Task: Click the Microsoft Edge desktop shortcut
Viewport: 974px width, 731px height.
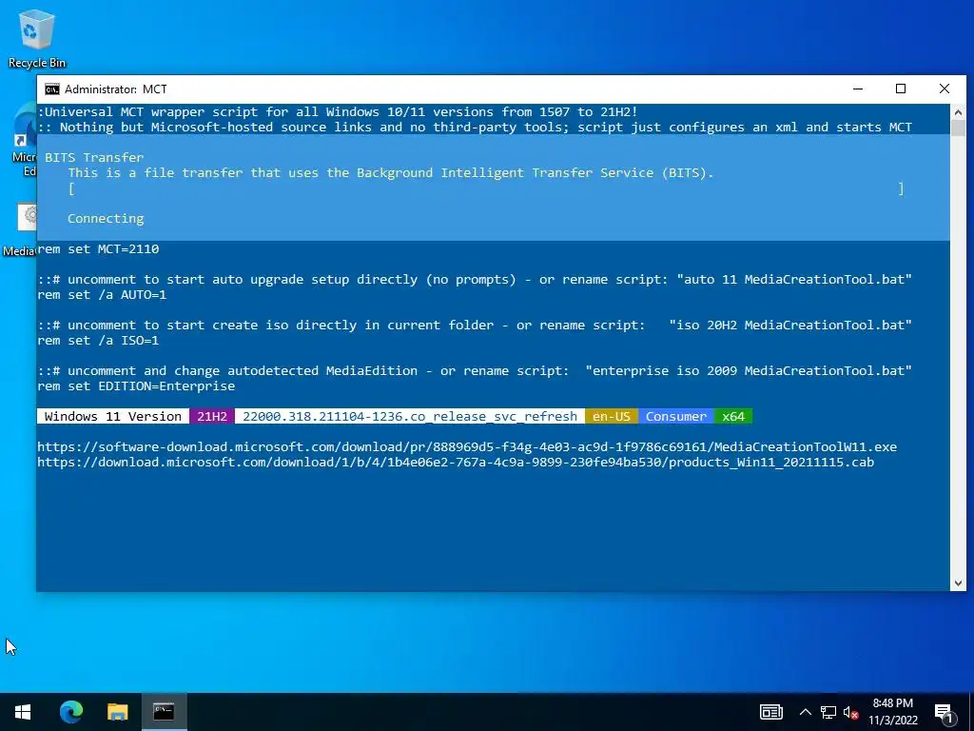Action: click(25, 141)
